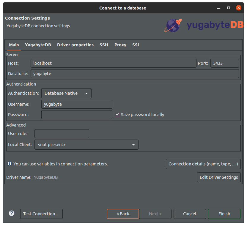Click the Driver name value YugabyteDB

[46, 177]
